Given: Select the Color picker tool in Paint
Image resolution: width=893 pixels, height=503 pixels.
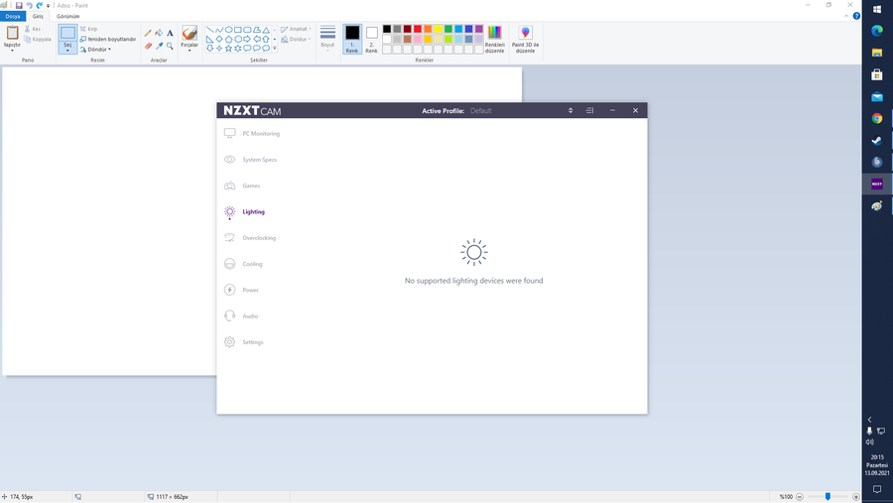Looking at the screenshot, I should (x=159, y=46).
